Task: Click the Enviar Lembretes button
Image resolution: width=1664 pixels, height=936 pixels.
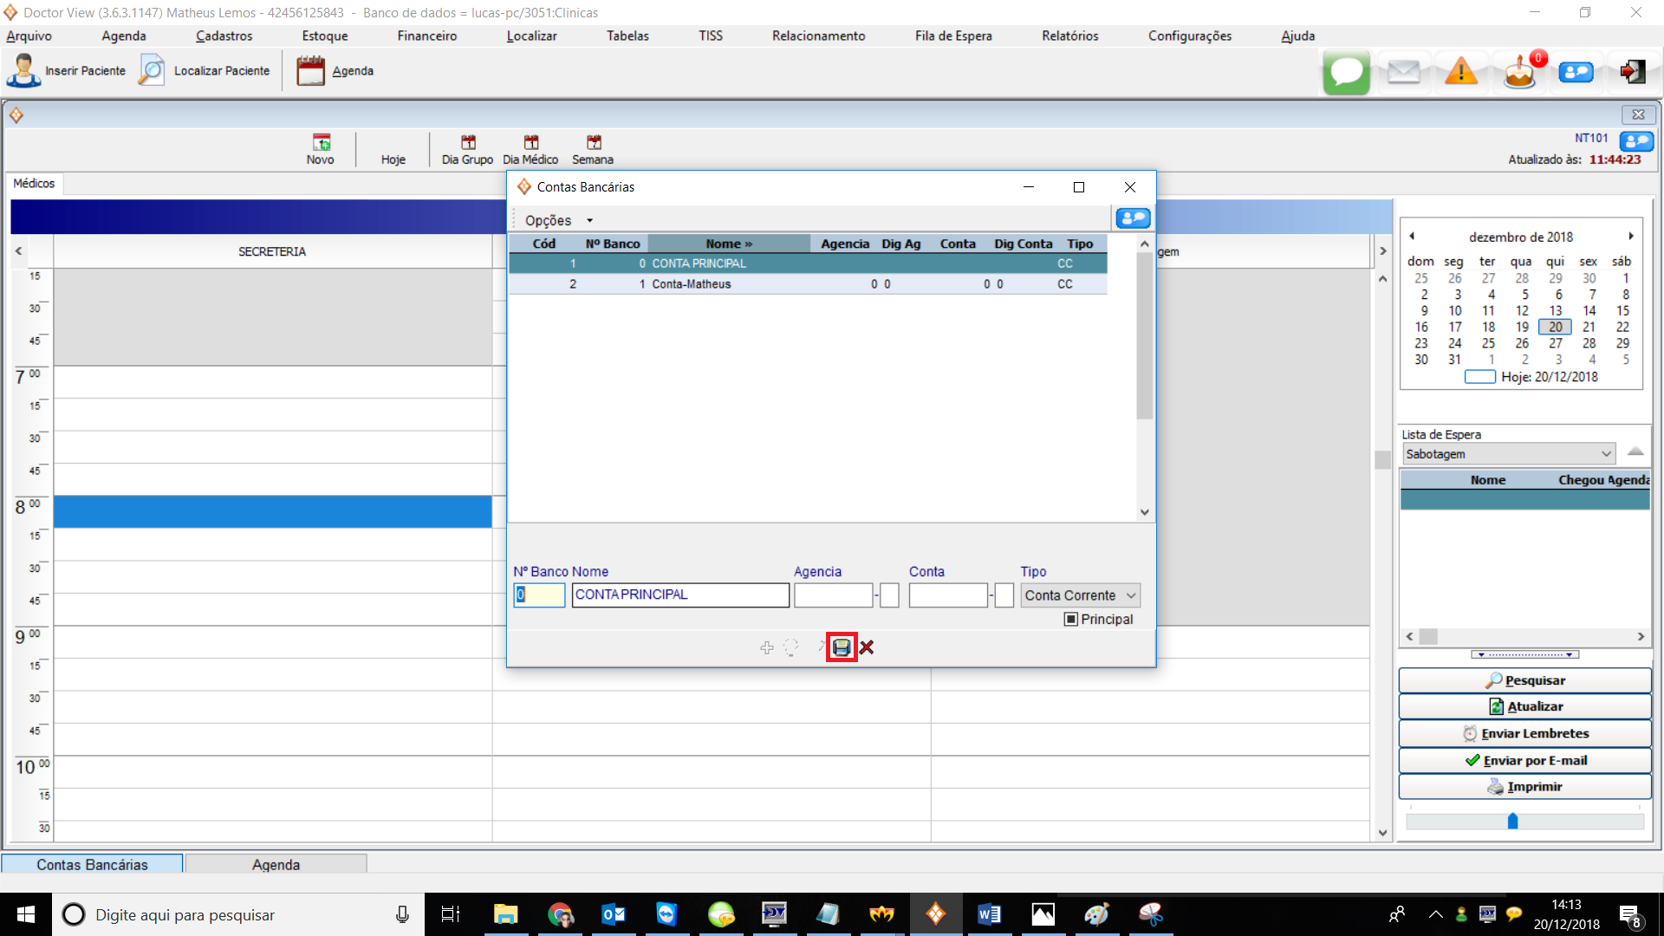Action: pos(1524,733)
